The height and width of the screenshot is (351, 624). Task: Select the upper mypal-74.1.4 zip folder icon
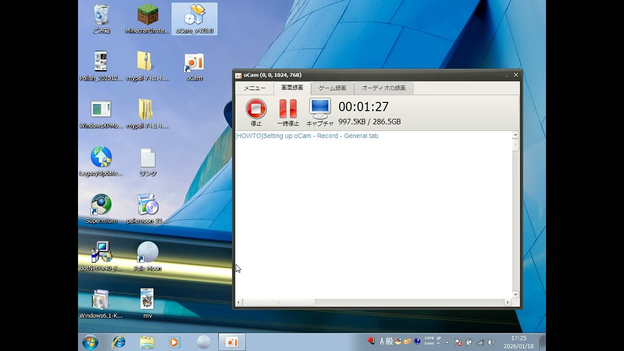pyautogui.click(x=147, y=66)
